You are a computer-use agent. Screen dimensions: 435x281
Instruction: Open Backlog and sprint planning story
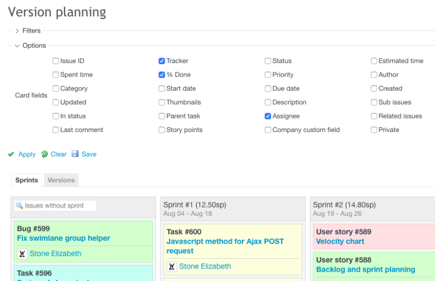click(365, 270)
